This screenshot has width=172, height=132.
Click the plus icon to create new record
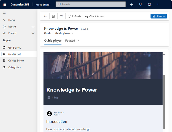(x=132, y=5)
